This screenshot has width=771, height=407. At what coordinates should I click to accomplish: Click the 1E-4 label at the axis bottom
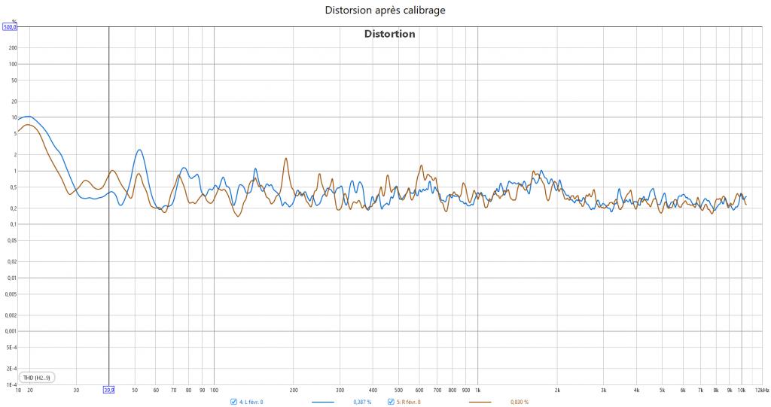pos(11,384)
